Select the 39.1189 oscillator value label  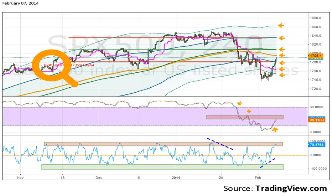click(317, 120)
